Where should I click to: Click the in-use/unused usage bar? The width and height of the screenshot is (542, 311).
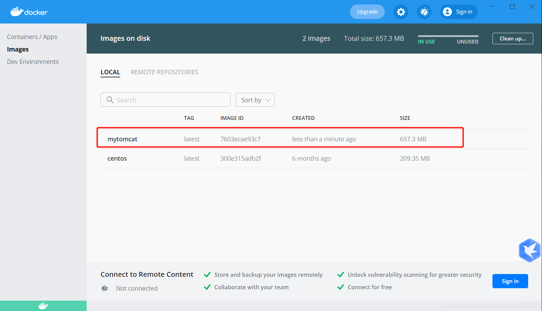pyautogui.click(x=448, y=36)
